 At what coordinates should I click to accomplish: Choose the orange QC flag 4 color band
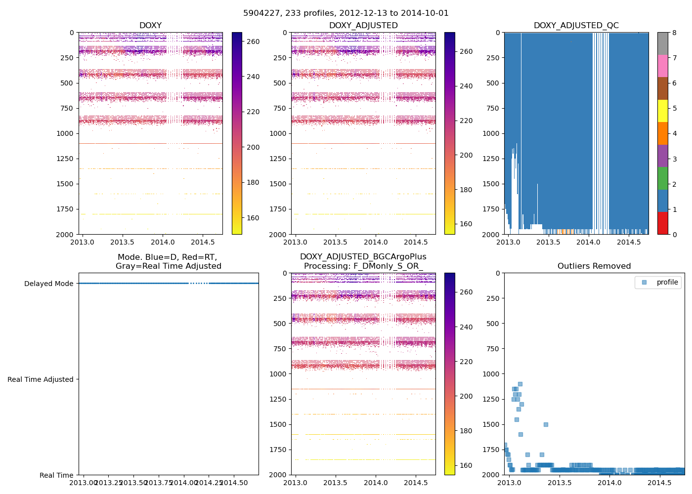tap(662, 133)
